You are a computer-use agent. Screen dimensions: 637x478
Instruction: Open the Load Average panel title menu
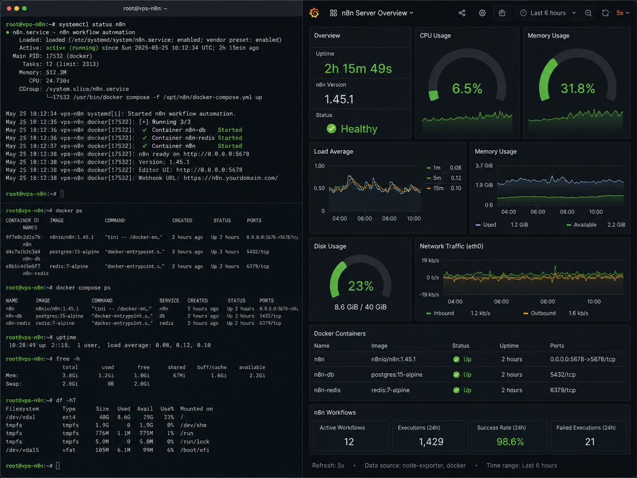coord(333,152)
